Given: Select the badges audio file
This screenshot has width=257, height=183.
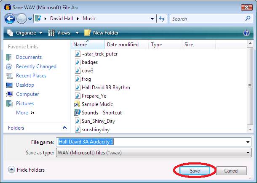Looking at the screenshot, I should 86,62.
